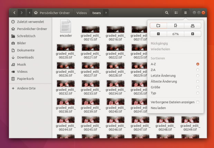Screen dimensions: 214x148
Task: Zoom in with the plus button
Action: point(193,34)
